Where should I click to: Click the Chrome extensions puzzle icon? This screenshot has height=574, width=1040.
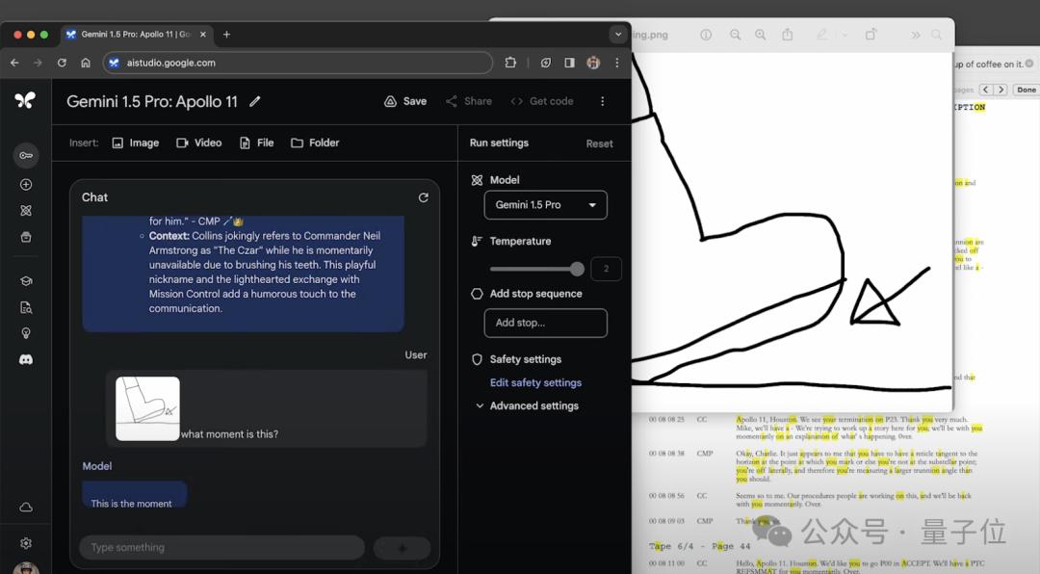510,63
